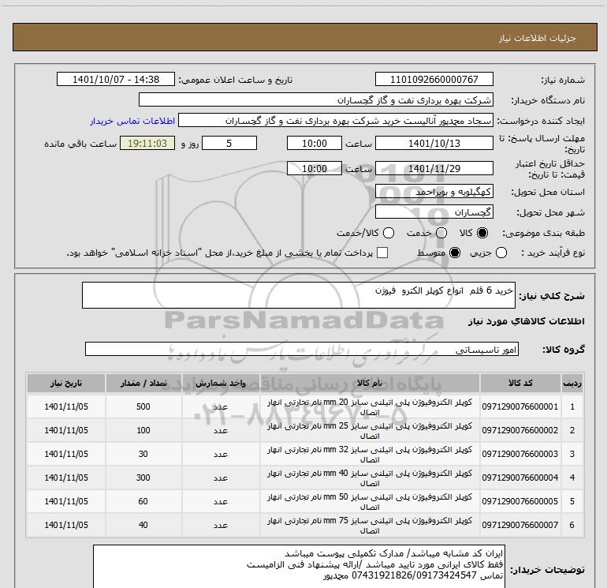Click the price validity time field 10:00
This screenshot has height=588, width=607.
coord(315,168)
